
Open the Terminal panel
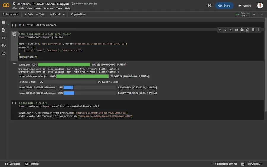(x=32, y=164)
